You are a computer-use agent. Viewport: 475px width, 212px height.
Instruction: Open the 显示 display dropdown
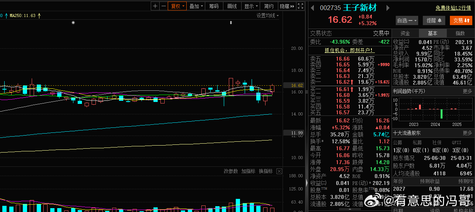(251, 6)
